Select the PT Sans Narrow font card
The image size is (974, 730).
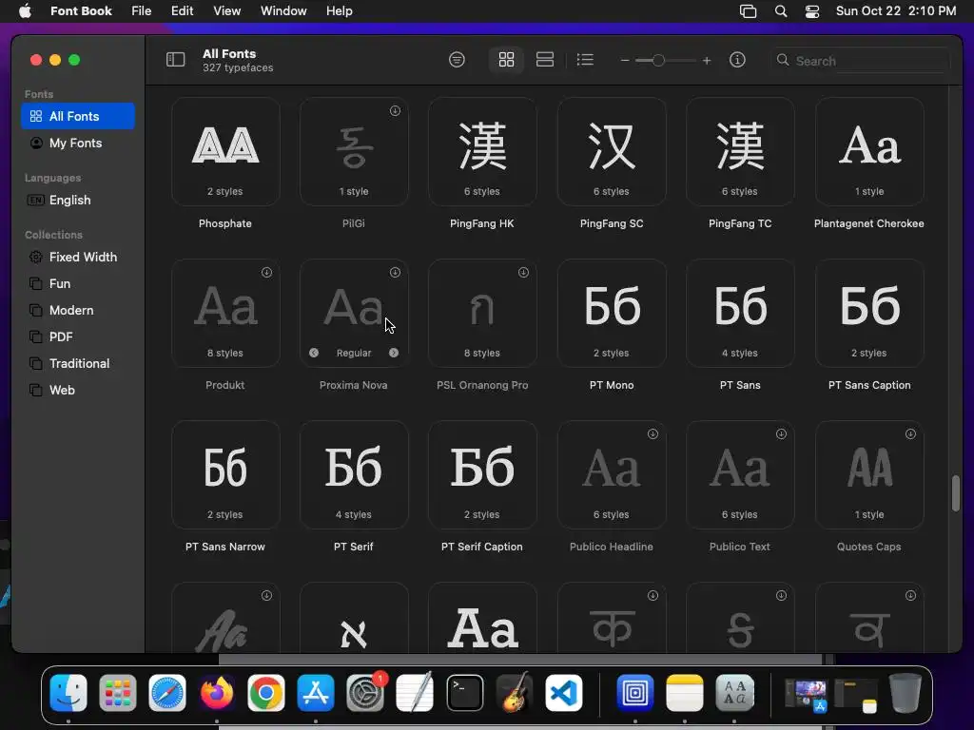225,475
